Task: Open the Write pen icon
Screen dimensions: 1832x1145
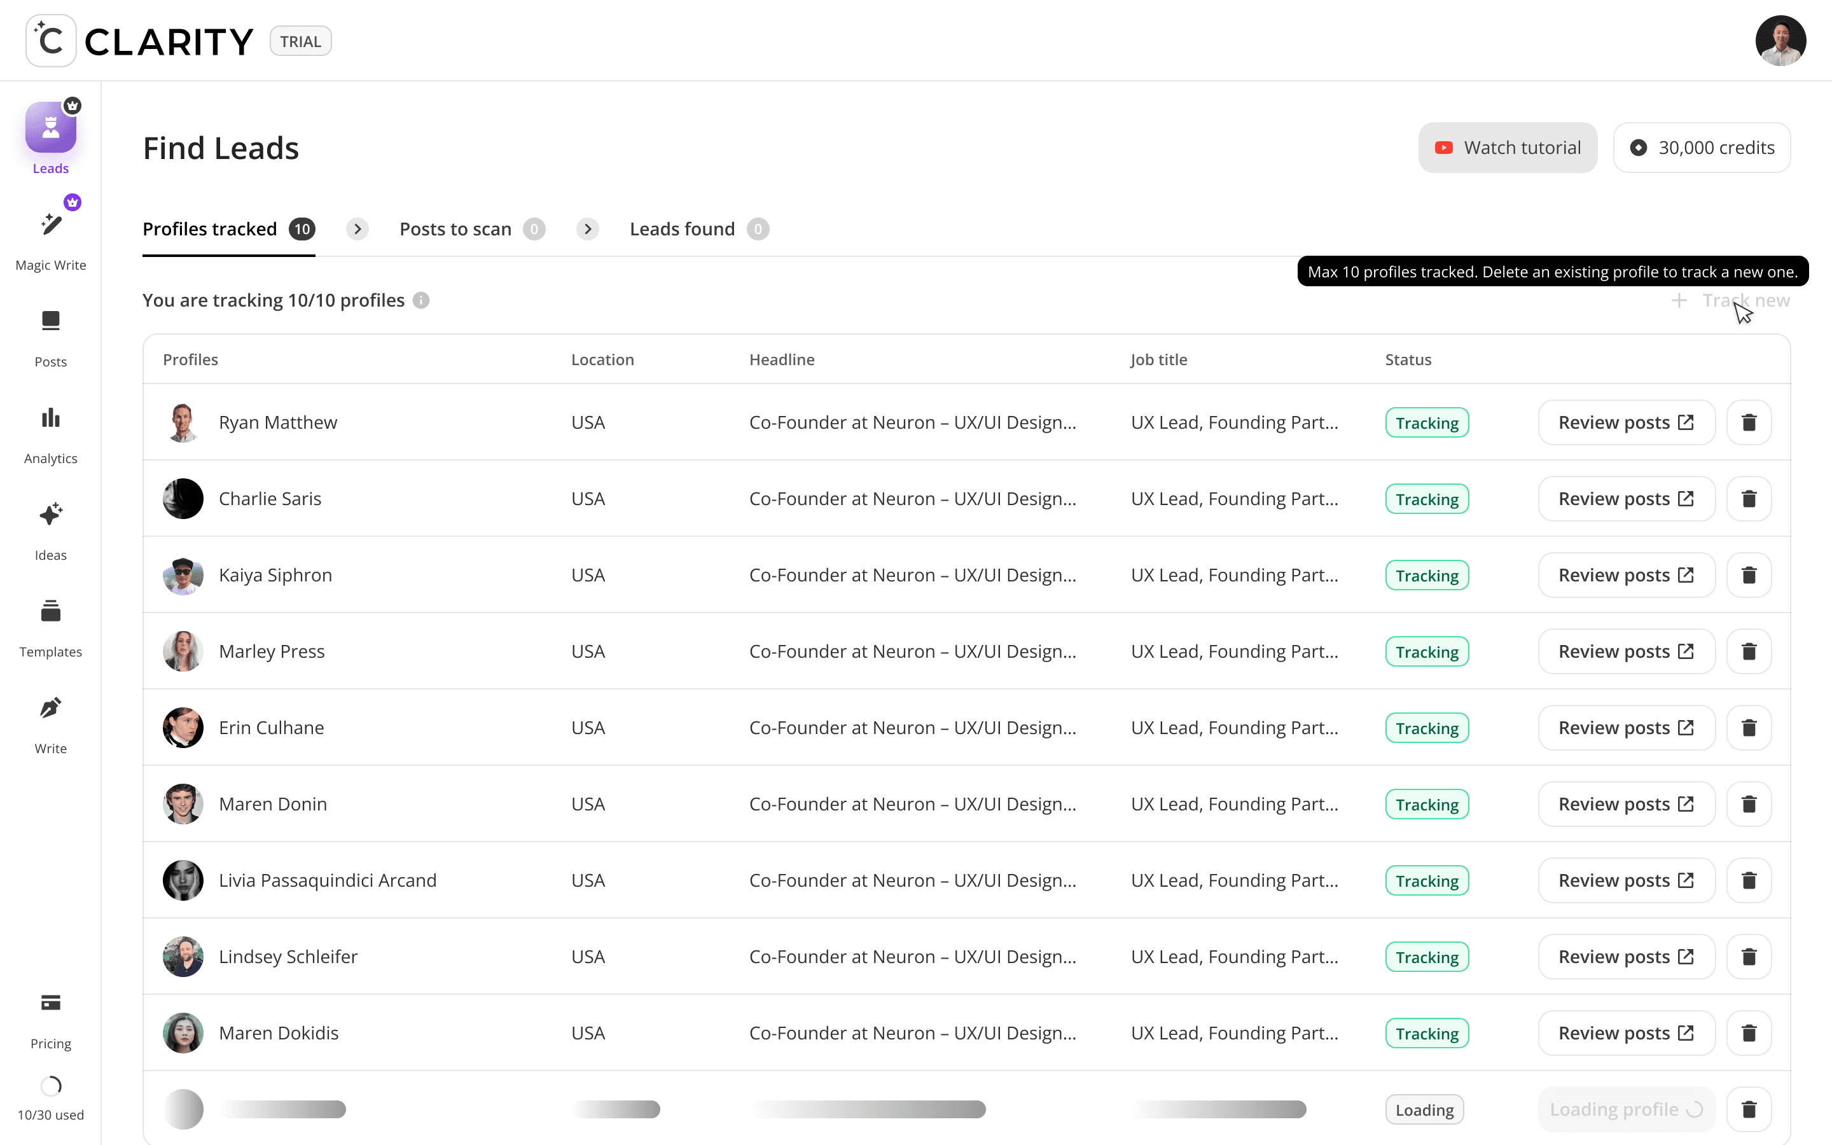Action: click(x=51, y=708)
